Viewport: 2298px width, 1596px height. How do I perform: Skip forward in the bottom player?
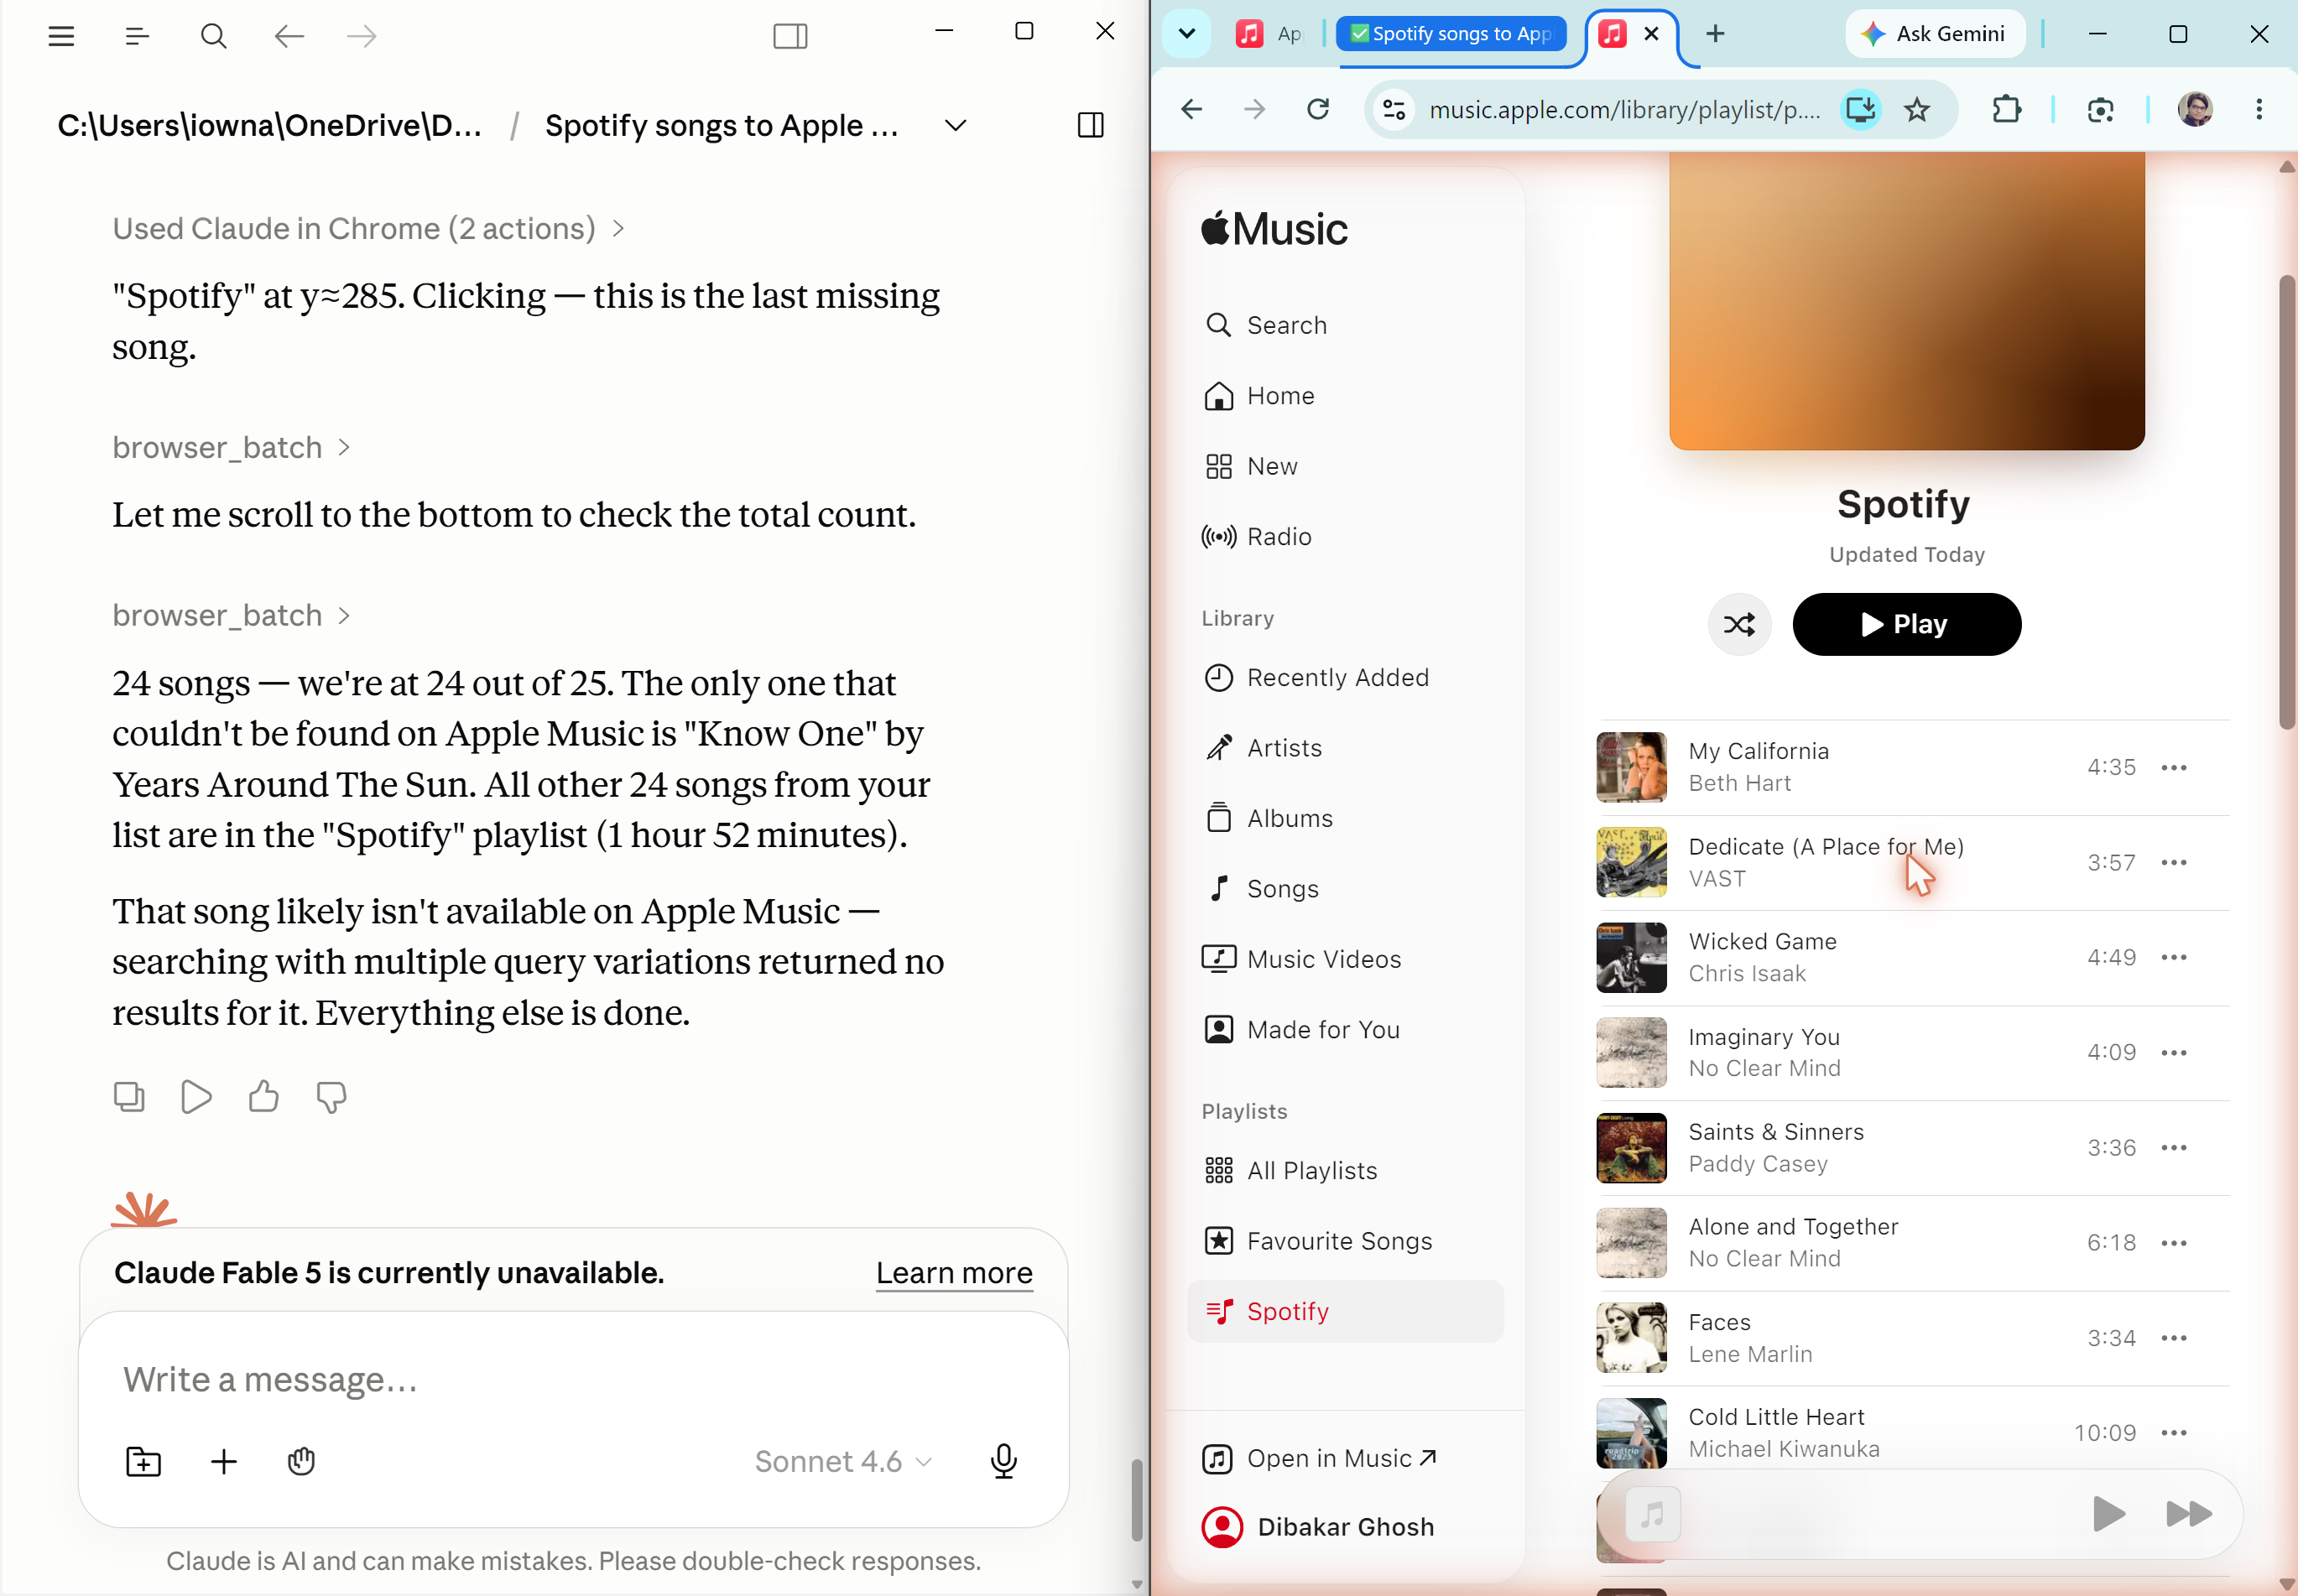click(x=2188, y=1514)
